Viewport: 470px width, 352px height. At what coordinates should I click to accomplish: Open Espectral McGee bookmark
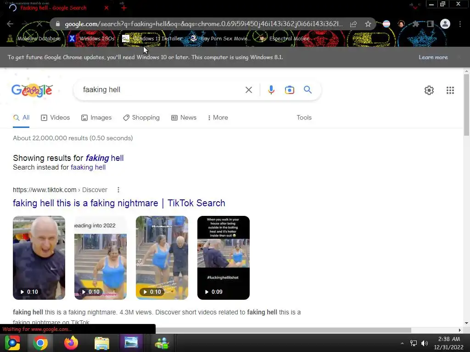(x=284, y=38)
